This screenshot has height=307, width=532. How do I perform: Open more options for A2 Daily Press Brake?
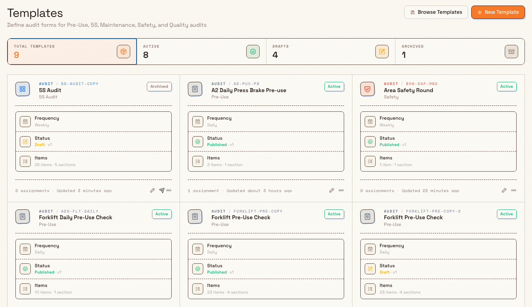pos(341,190)
